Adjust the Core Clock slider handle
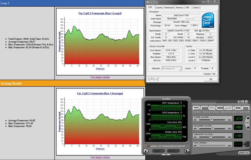Viewport: 251px width, 160px height. click(211, 120)
